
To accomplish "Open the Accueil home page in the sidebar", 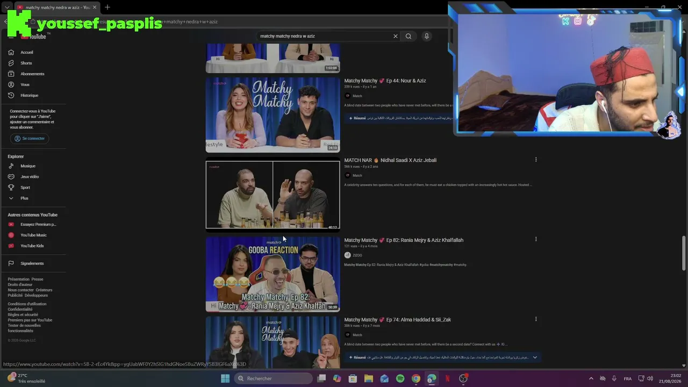I will point(27,52).
